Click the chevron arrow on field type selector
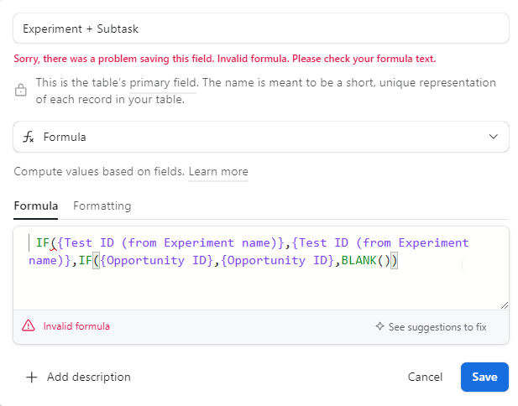 point(493,137)
